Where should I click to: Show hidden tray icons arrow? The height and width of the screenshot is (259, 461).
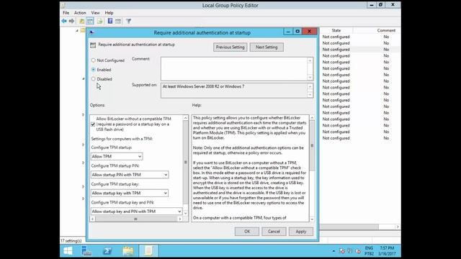pos(334,251)
